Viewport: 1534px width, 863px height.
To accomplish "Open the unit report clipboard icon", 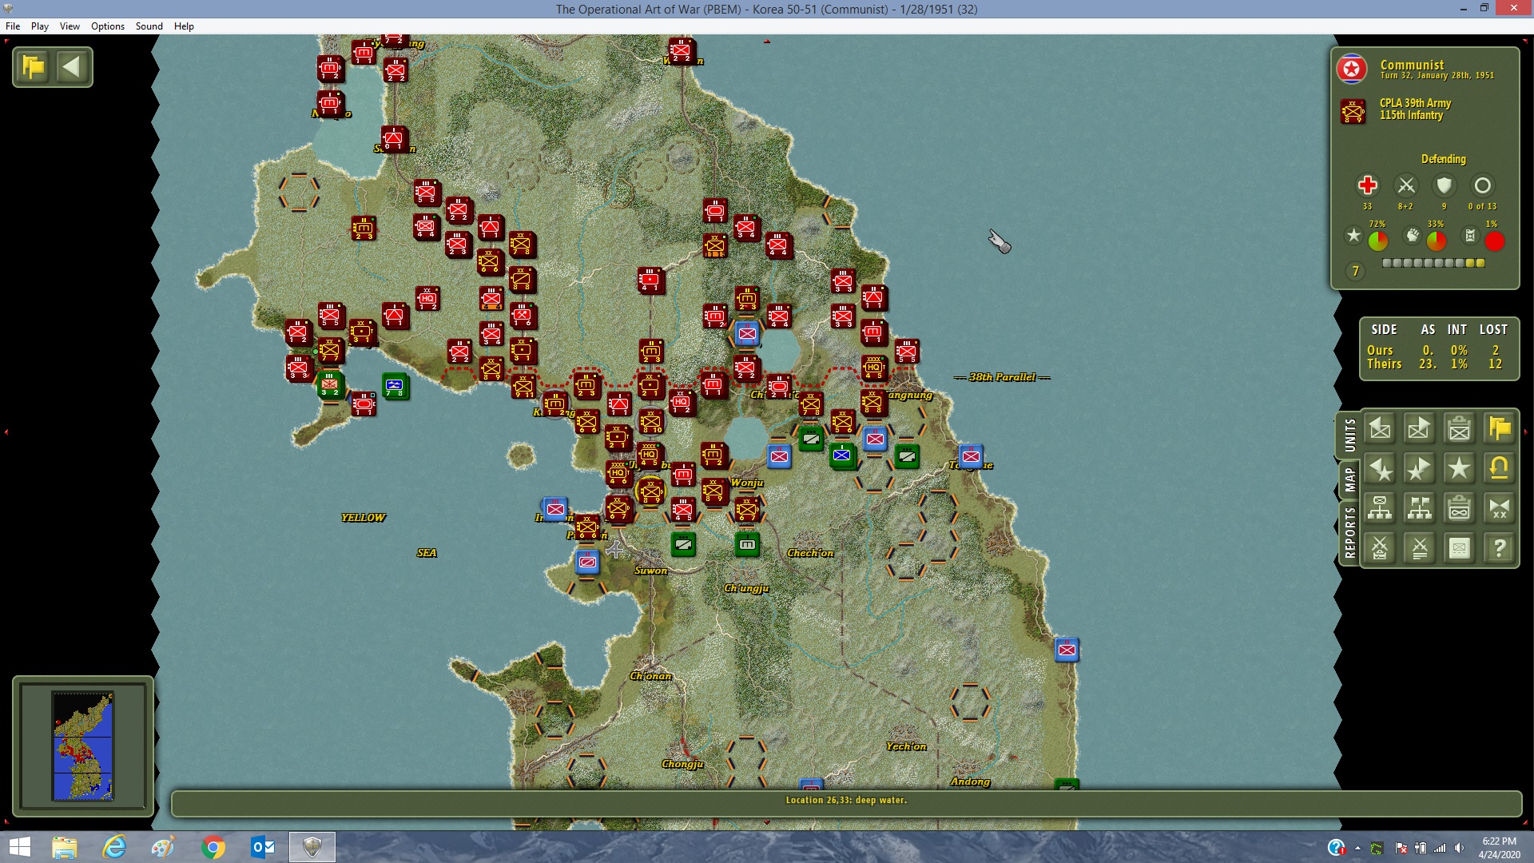I will coord(1460,429).
